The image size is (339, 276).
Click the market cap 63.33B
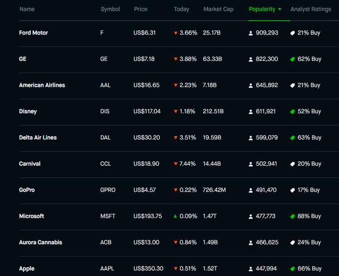(x=212, y=59)
